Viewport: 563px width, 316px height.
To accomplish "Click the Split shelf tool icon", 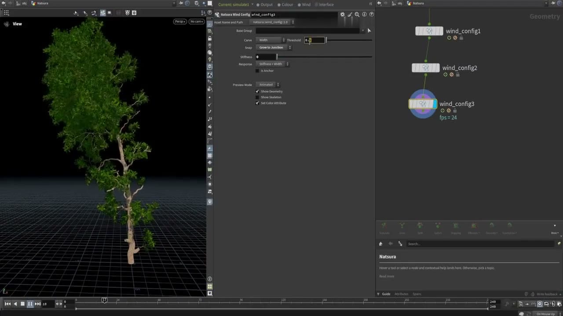I will [x=420, y=227].
